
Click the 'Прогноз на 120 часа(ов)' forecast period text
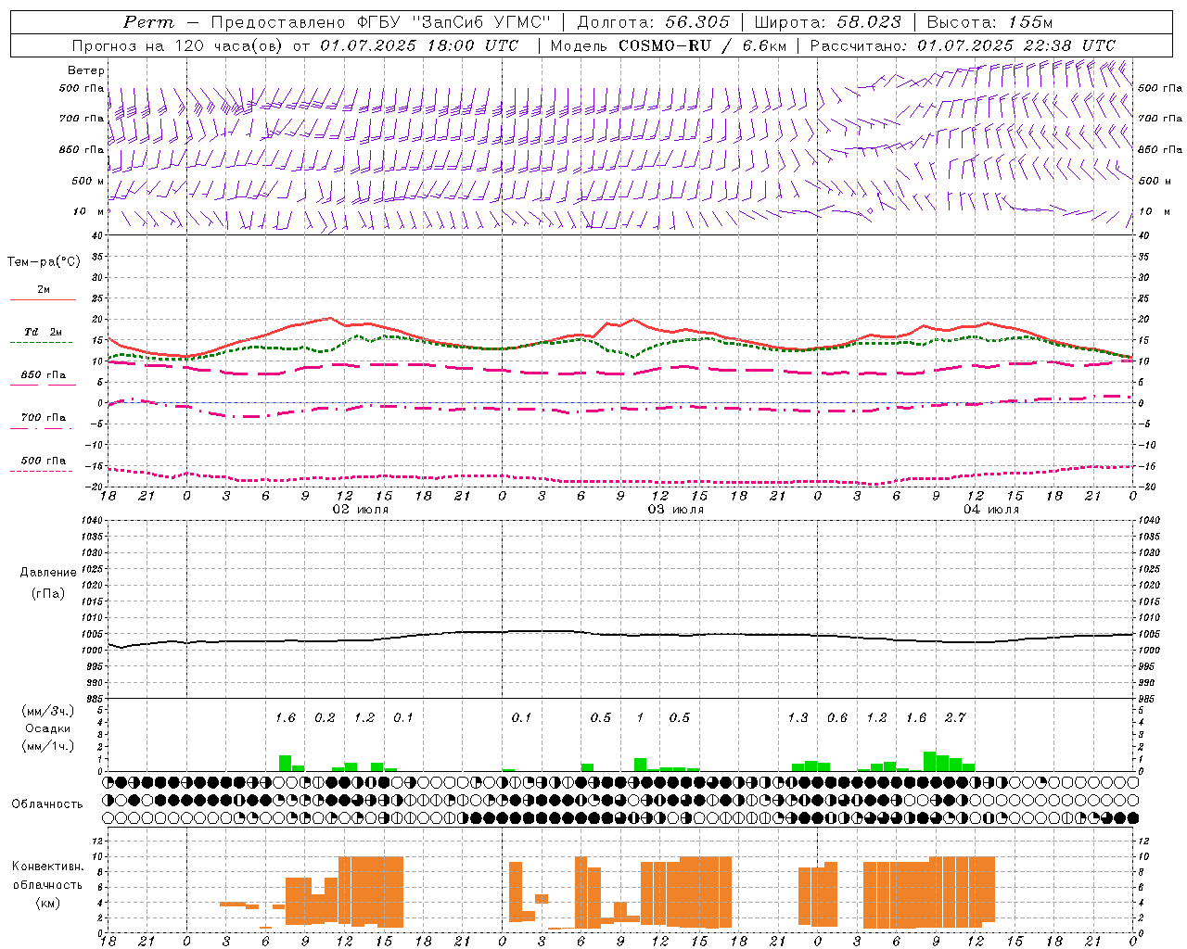tap(178, 45)
